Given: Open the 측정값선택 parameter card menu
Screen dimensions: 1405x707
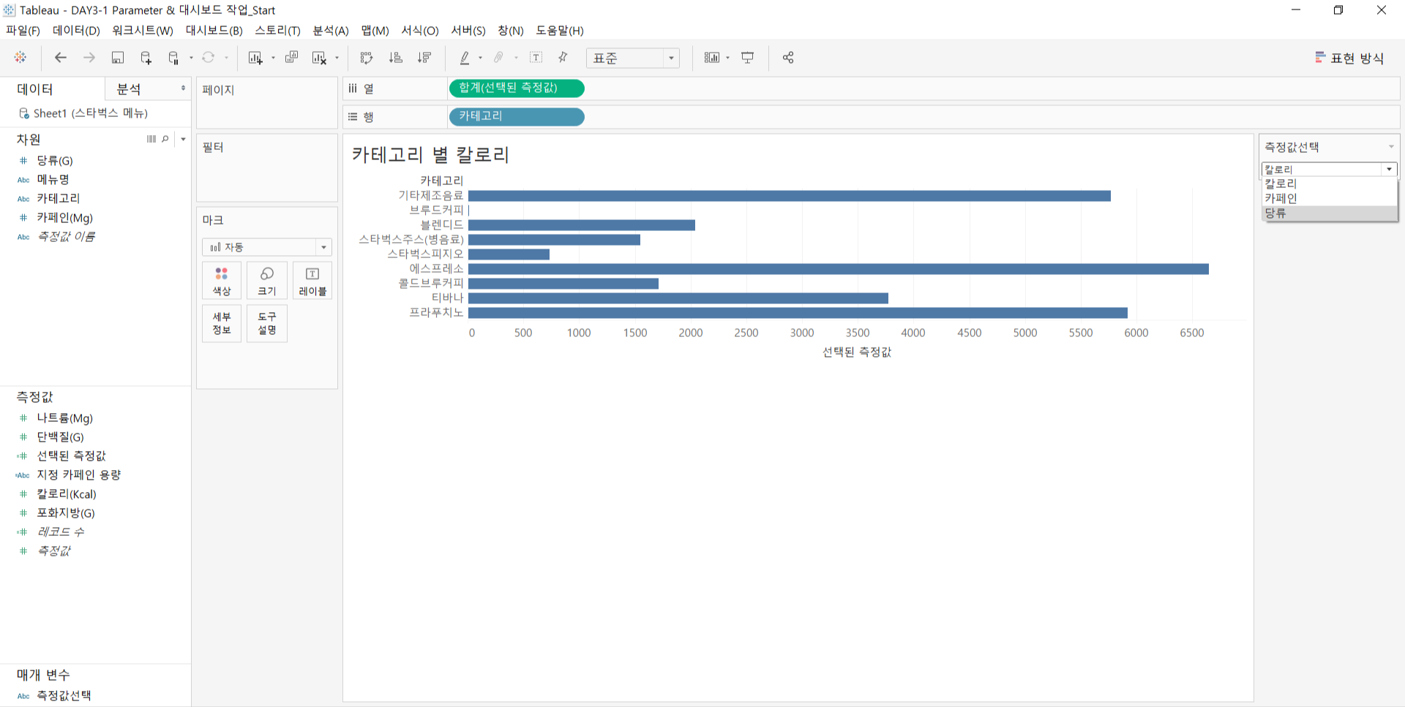Looking at the screenshot, I should [1391, 147].
